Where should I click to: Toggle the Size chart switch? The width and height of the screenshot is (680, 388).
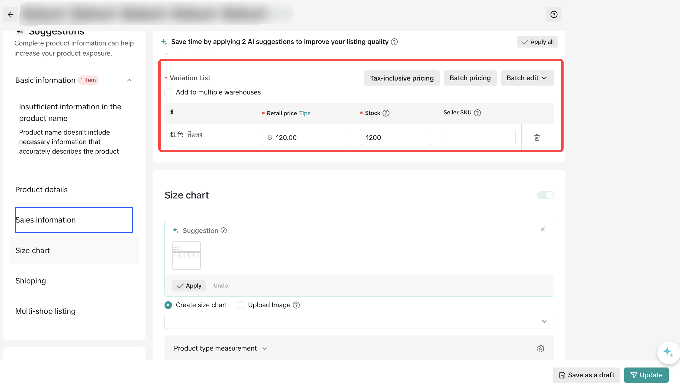click(545, 195)
